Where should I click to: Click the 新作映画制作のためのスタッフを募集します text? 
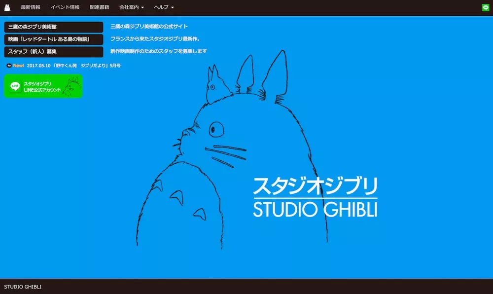(x=158, y=51)
